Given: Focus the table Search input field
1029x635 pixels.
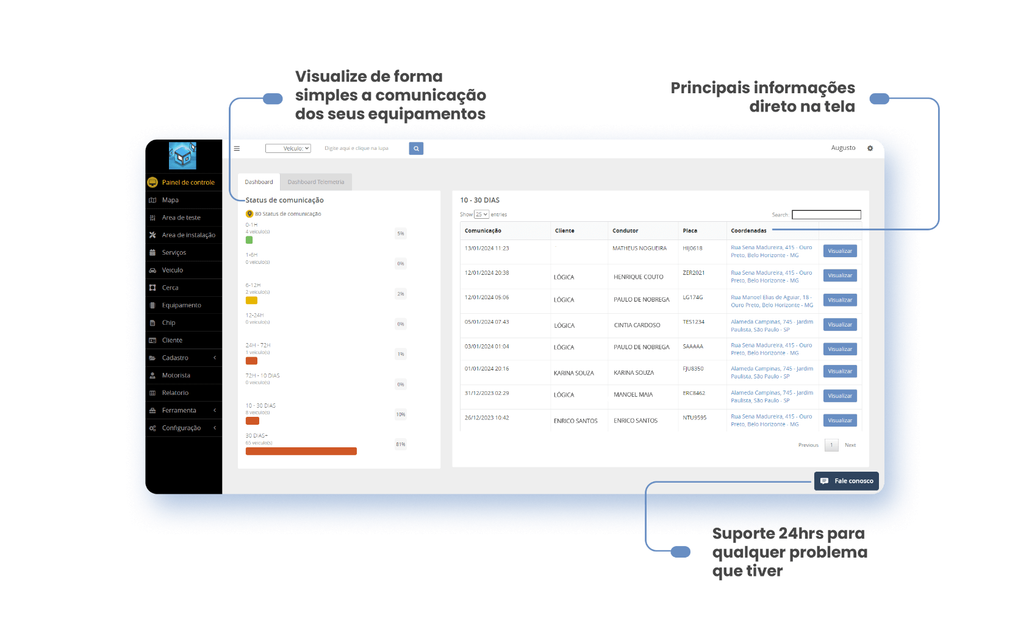Looking at the screenshot, I should click(x=826, y=215).
